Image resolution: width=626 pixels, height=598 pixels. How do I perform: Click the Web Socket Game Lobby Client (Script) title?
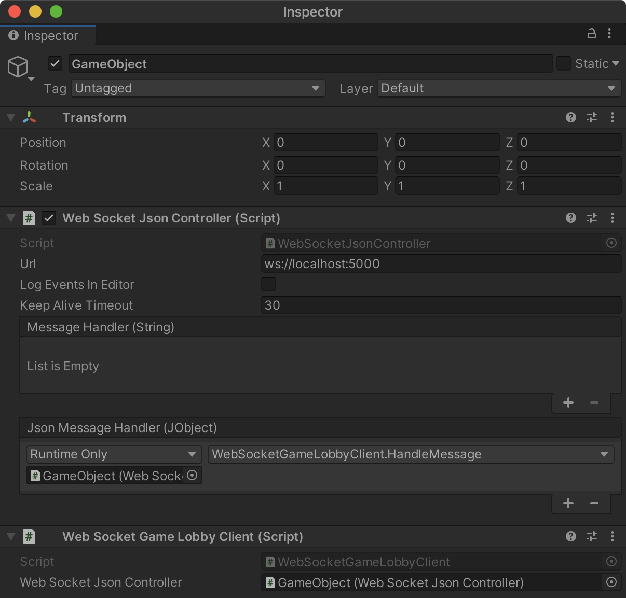(x=183, y=536)
